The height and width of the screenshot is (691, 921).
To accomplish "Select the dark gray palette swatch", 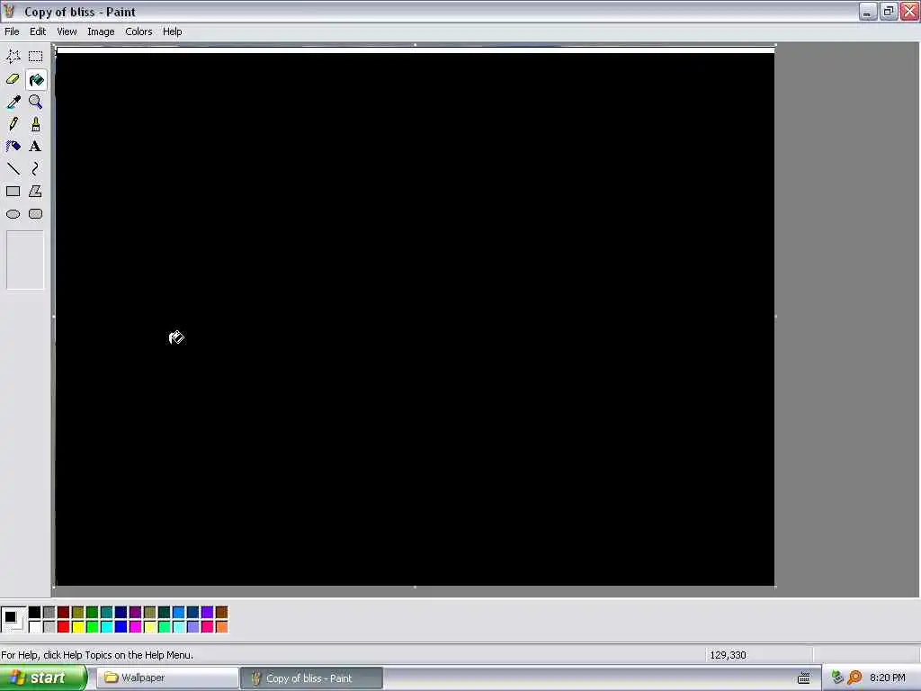I will click(x=49, y=613).
